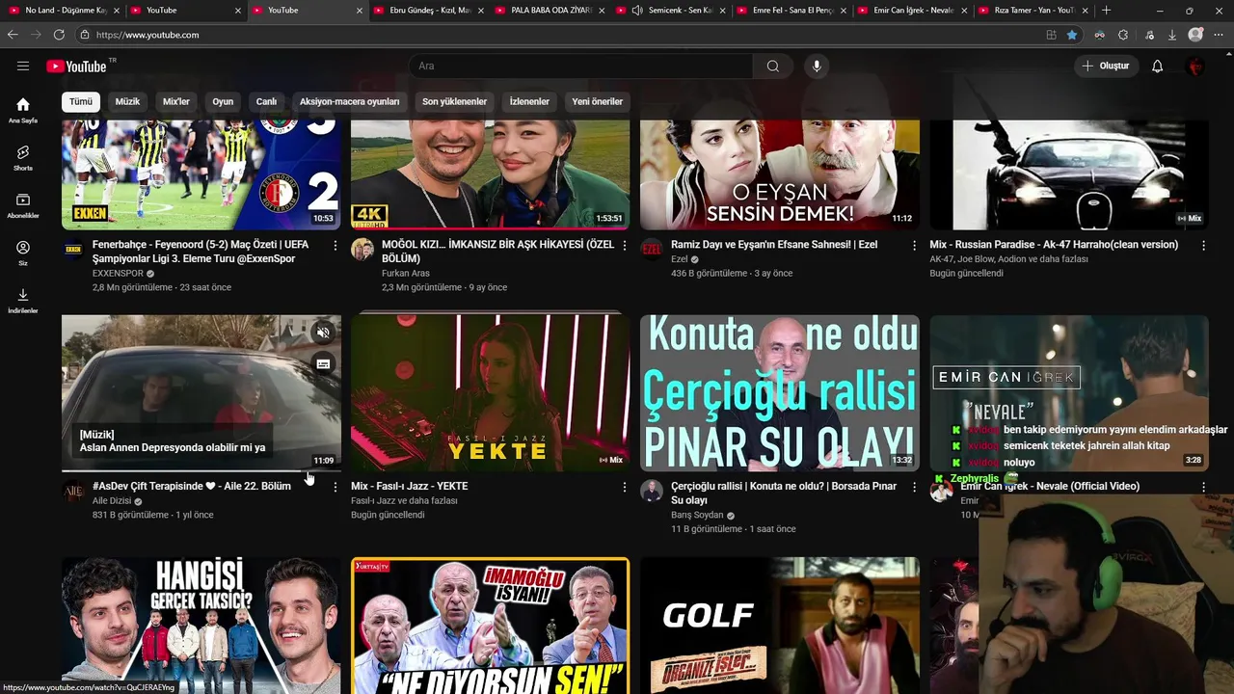The width and height of the screenshot is (1234, 694).
Task: Select the Canlı filter chip
Action: coord(266,101)
